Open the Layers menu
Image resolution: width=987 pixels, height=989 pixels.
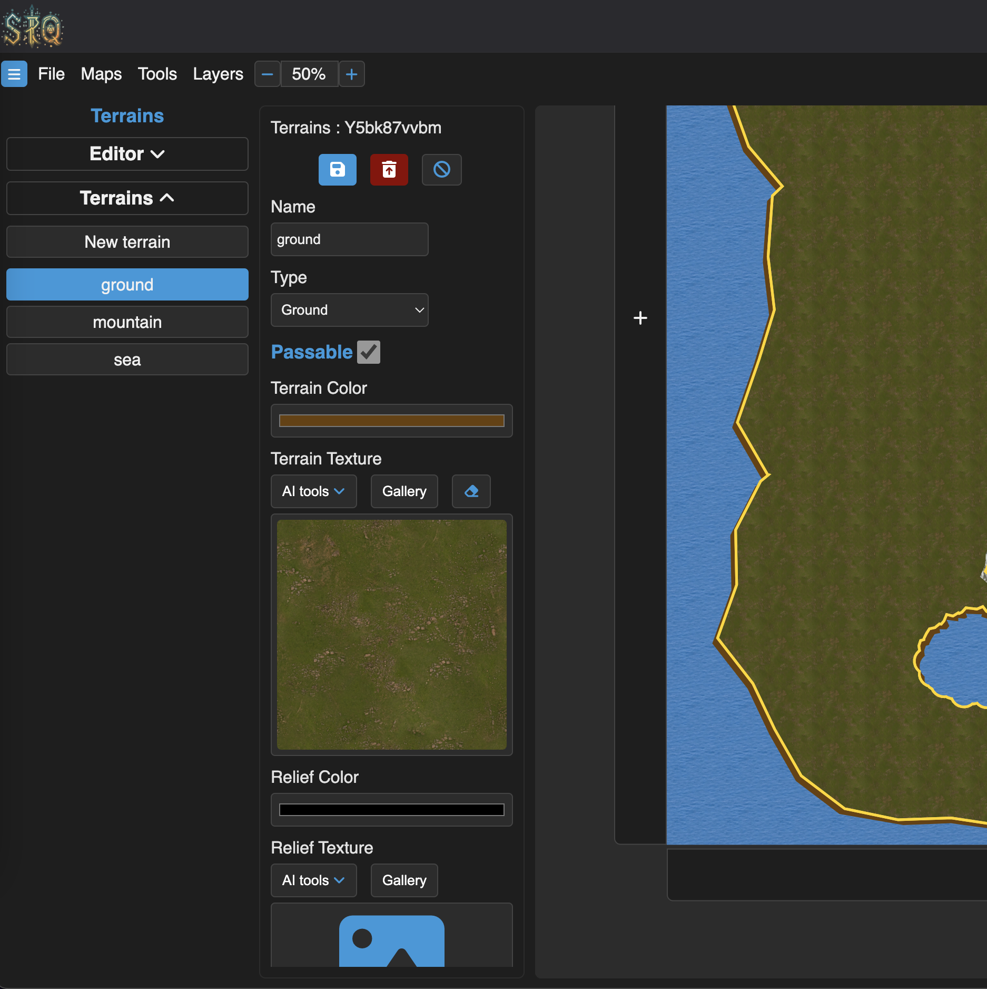218,74
